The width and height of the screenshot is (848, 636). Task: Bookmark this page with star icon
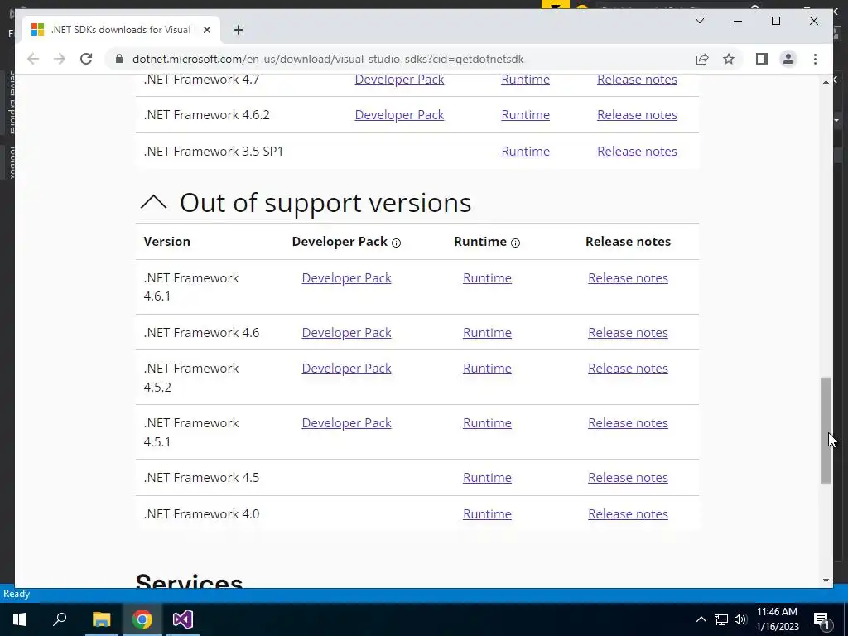point(729,59)
